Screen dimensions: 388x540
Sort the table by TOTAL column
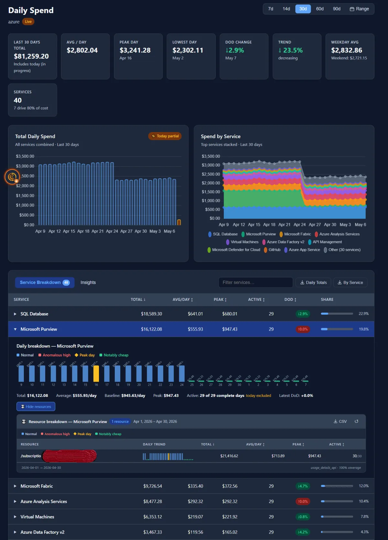(x=138, y=299)
